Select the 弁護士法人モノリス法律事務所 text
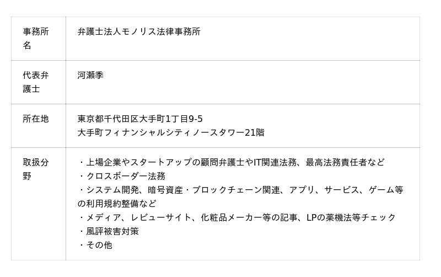This screenshot has height=277, width=441. click(139, 31)
